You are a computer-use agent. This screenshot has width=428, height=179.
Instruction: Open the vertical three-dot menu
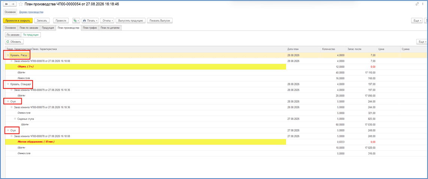pyautogui.click(x=424, y=4)
